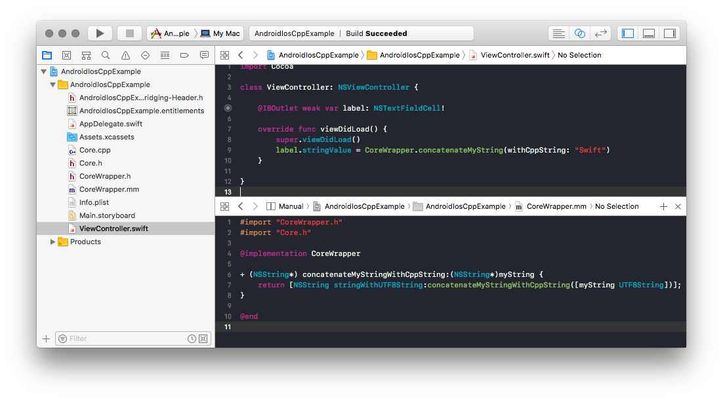Click line 13 in ViewController.swift editor
The height and width of the screenshot is (400, 723).
tap(451, 192)
